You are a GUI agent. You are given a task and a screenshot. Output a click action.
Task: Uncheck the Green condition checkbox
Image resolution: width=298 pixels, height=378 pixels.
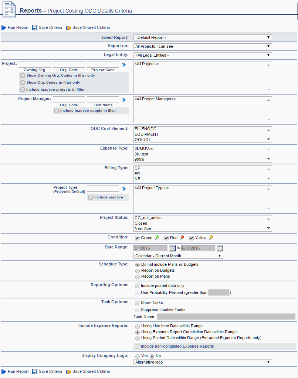(137, 238)
